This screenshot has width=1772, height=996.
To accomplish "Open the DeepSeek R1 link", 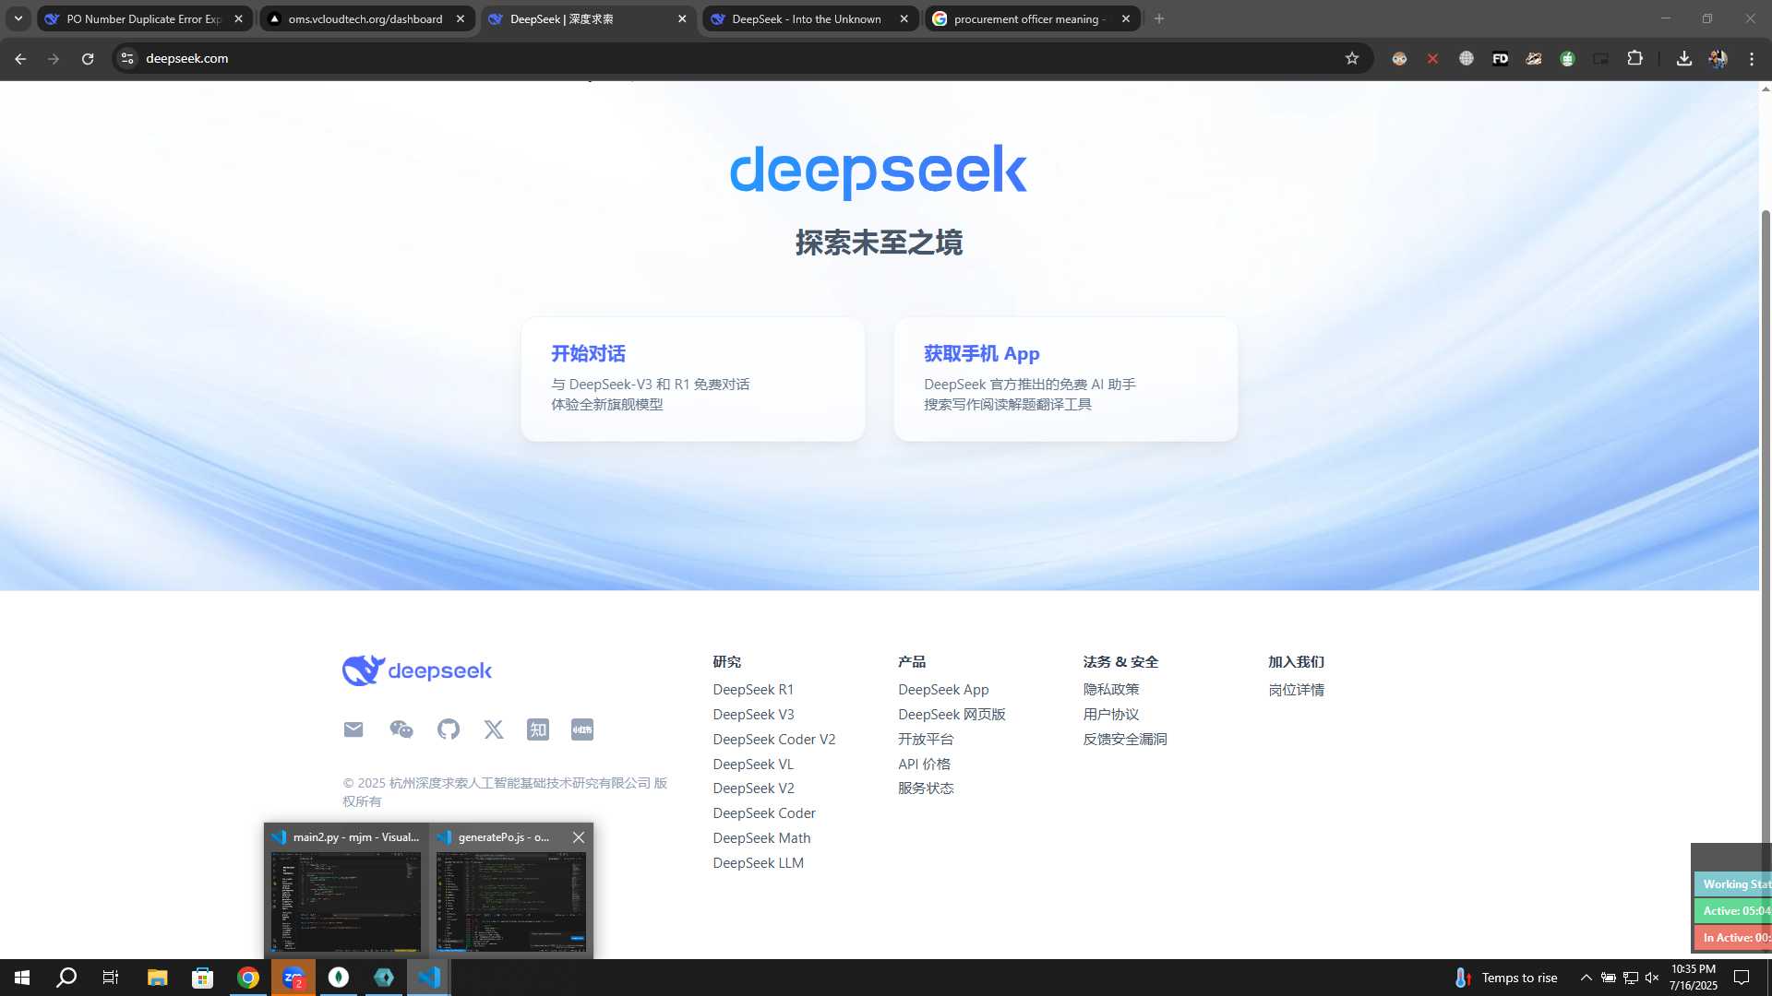I will (x=753, y=690).
